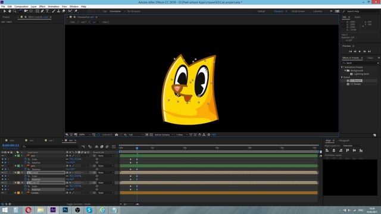Click the Composition Mini-Flowchart icon in timeline

83,147
